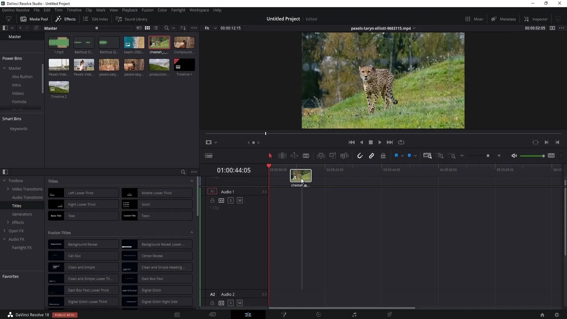
Task: Open the Fusion menu
Action: pos(148,10)
